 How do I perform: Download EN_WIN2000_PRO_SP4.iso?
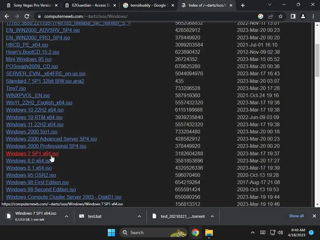coord(38,37)
